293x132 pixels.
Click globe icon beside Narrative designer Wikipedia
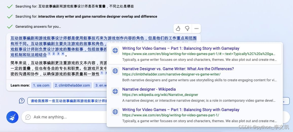(x=115, y=91)
